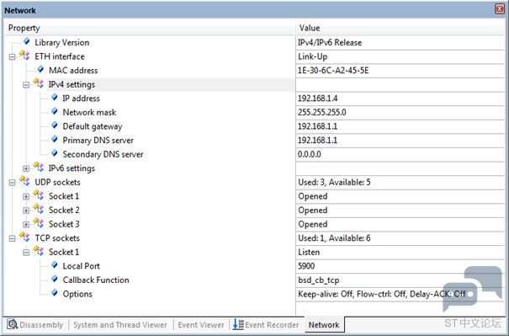Select the IPv4 settings row label

72,84
